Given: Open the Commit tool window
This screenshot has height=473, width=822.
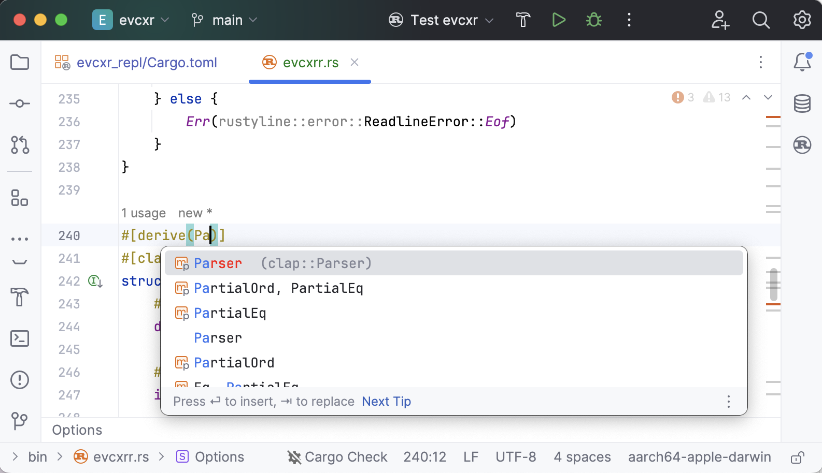Looking at the screenshot, I should [x=20, y=104].
